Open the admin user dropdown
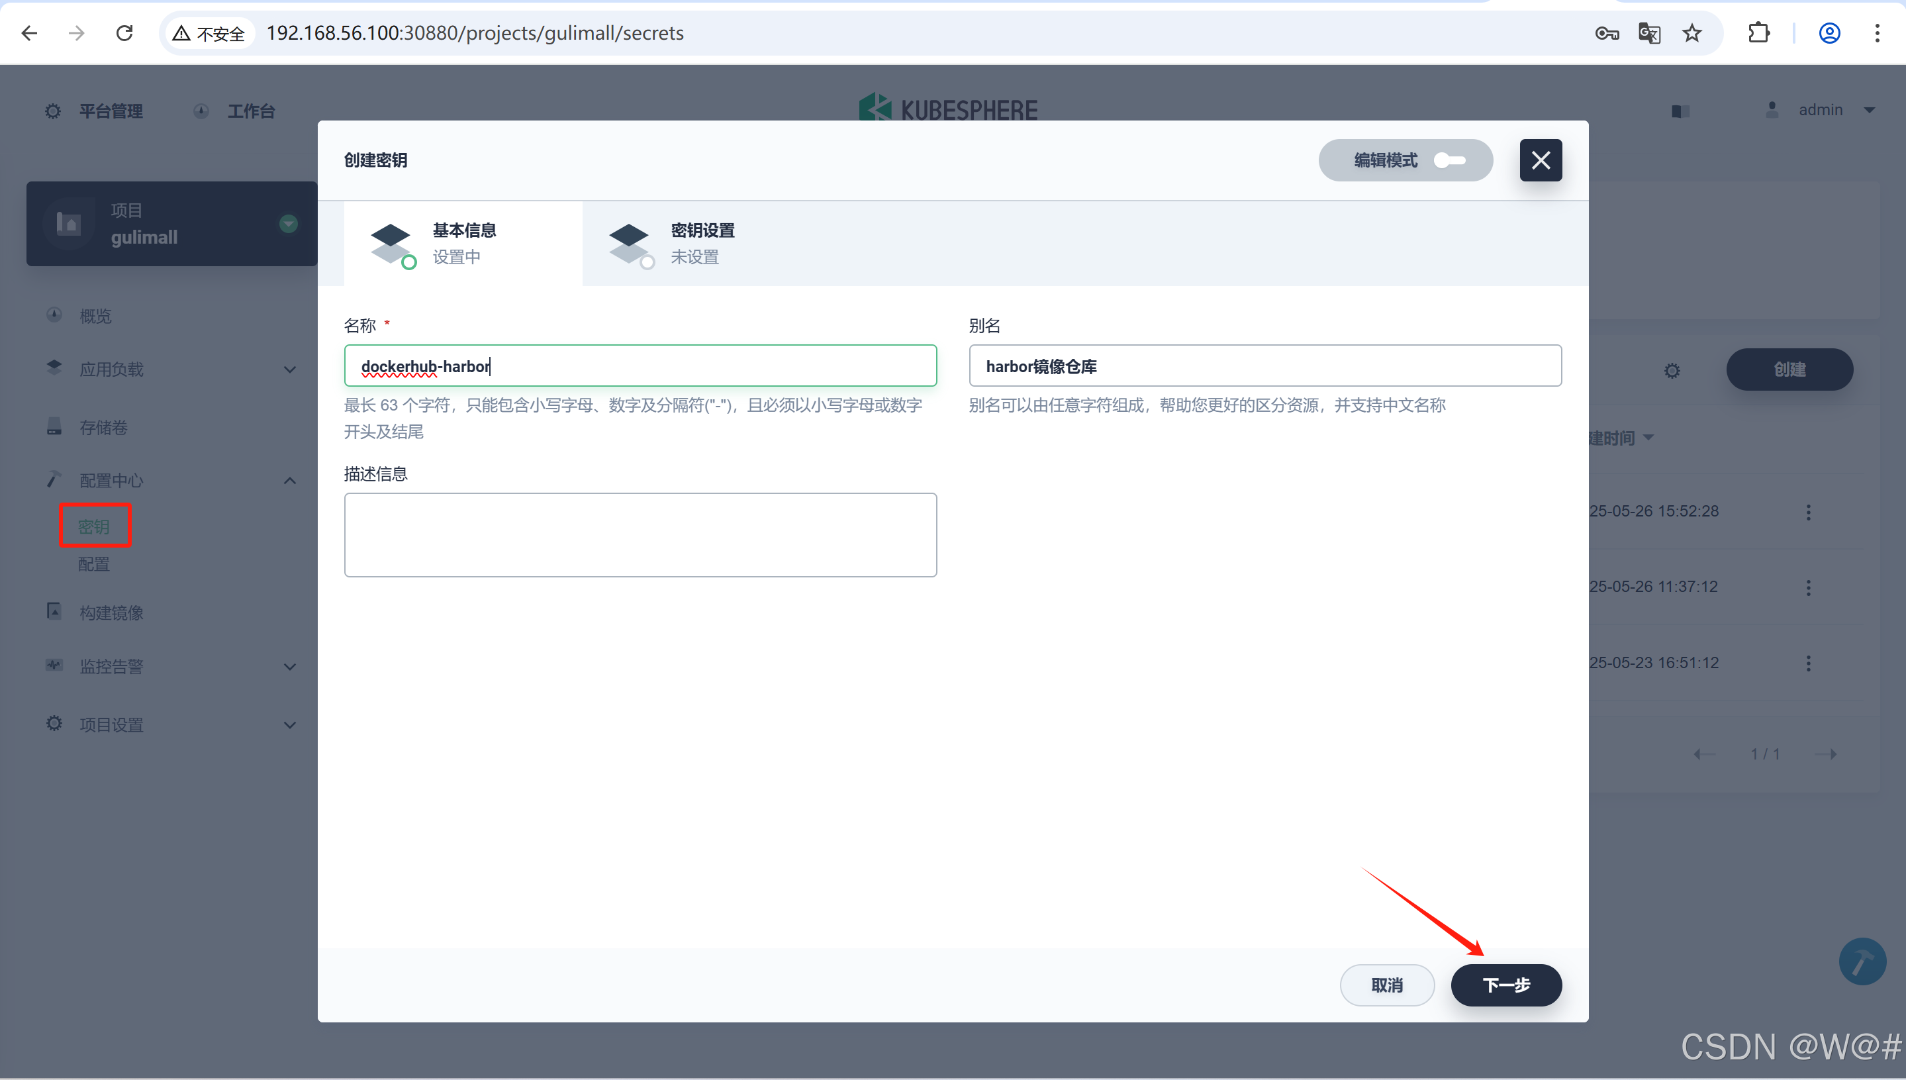Viewport: 1906px width, 1080px height. (1822, 110)
